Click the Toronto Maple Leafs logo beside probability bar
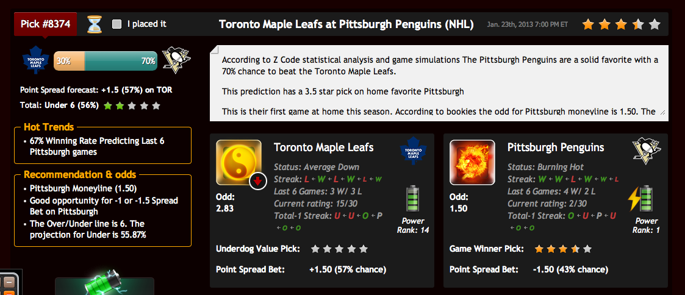 (36, 61)
